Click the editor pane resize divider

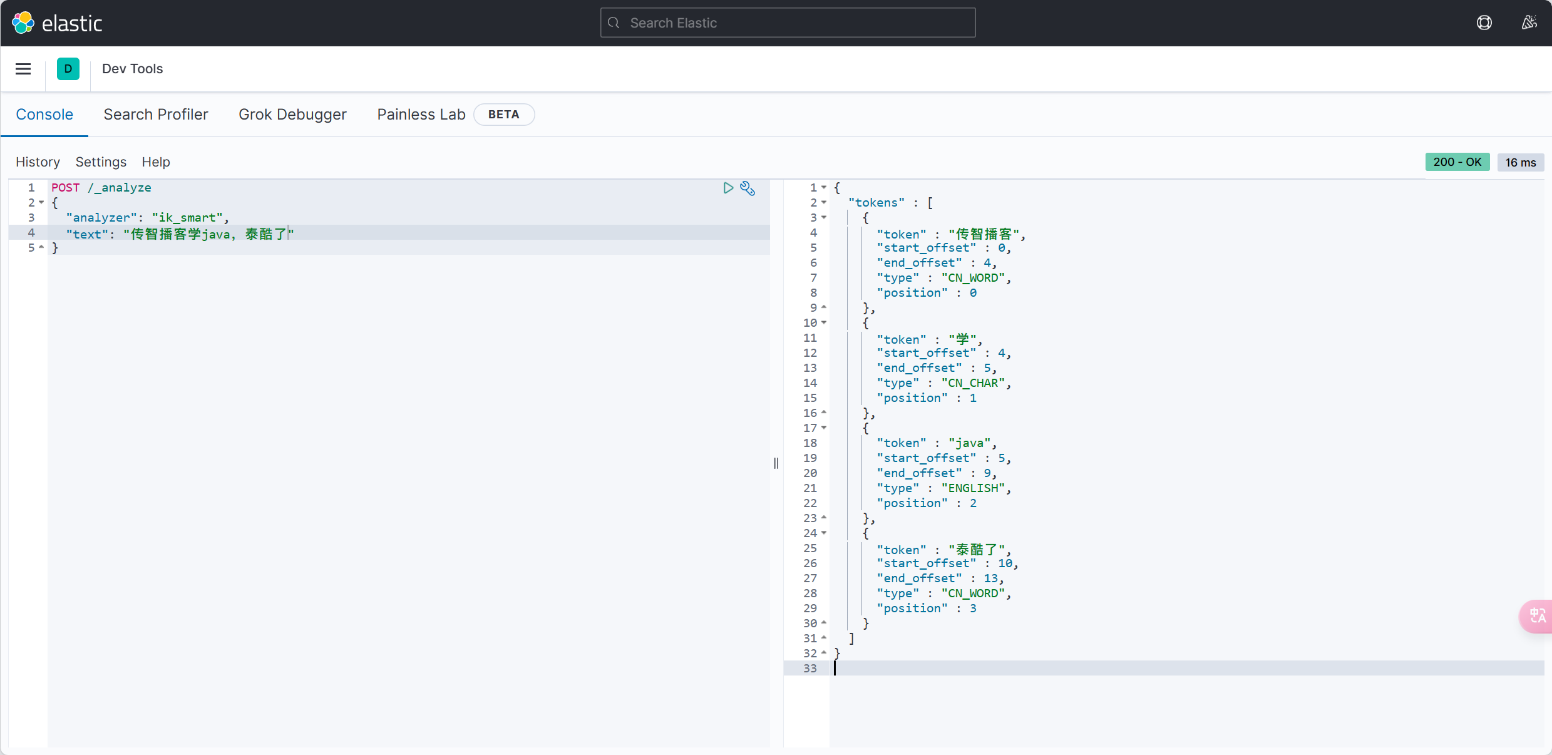(776, 463)
